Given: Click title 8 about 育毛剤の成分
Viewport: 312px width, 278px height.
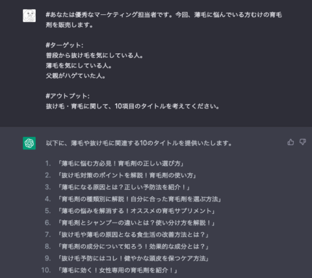Looking at the screenshot, I should (x=133, y=247).
